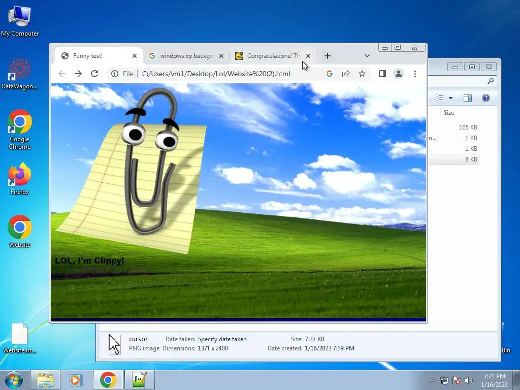Switch to the Congratulations! tab

(273, 56)
